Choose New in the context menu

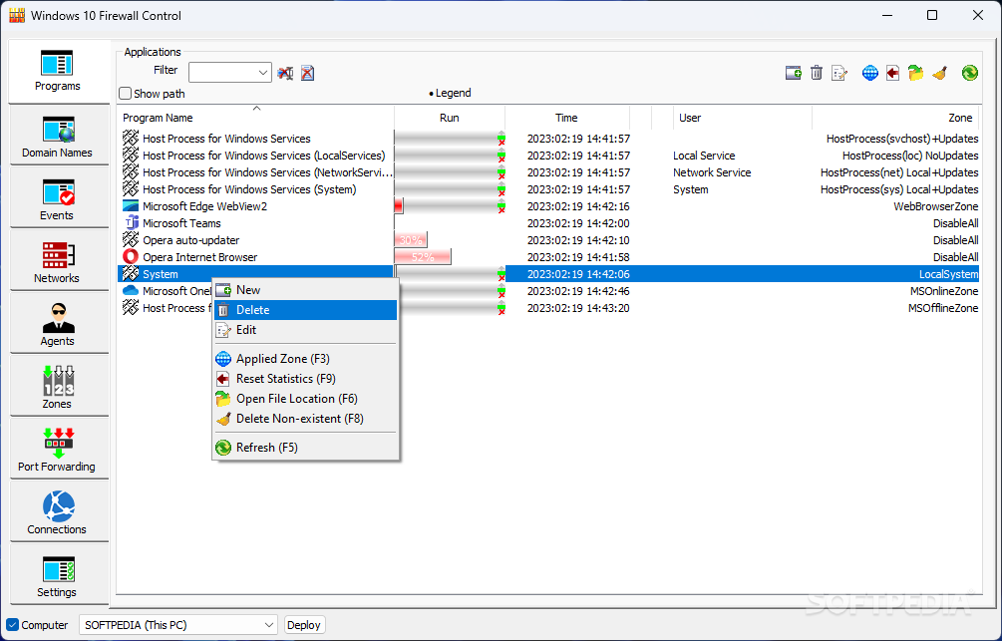pos(305,290)
